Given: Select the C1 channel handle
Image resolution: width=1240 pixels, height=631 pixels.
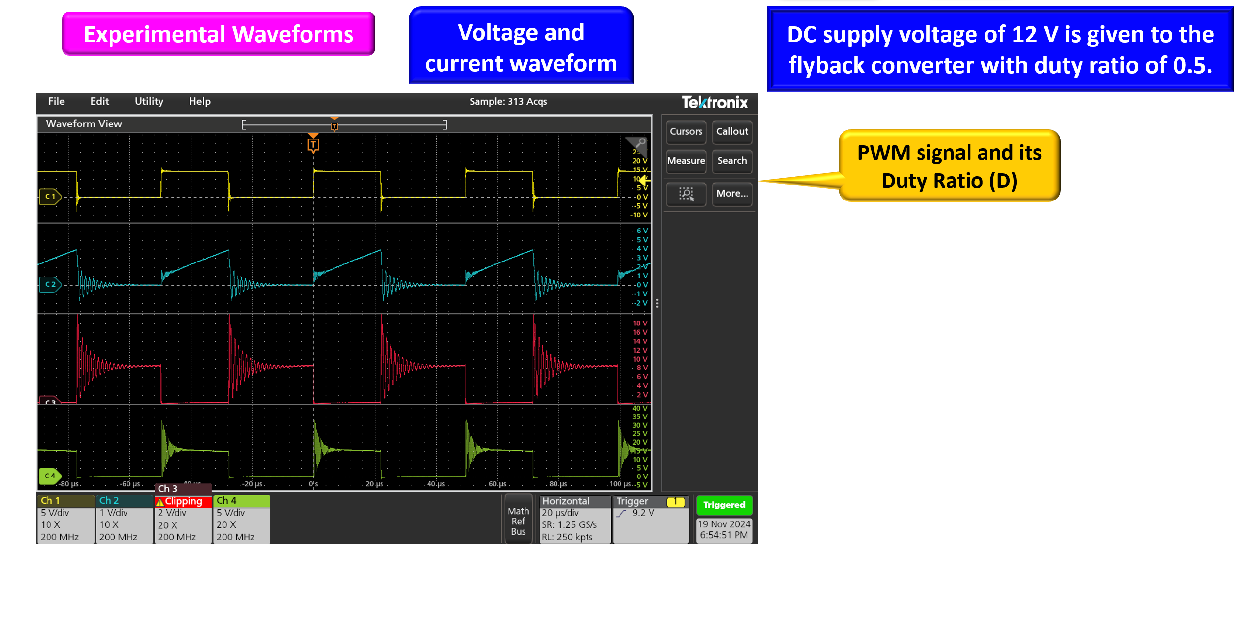Looking at the screenshot, I should (50, 197).
